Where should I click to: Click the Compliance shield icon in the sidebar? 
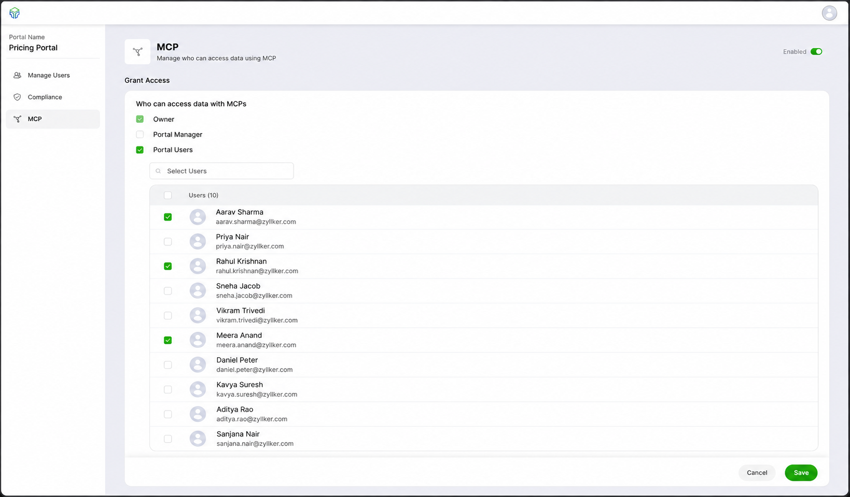coord(17,97)
